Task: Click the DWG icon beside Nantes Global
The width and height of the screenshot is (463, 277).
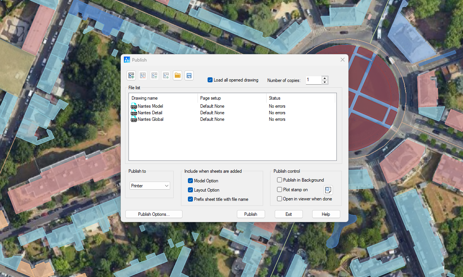Action: click(134, 119)
